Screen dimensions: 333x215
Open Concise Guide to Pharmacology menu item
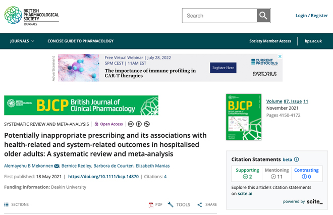[x=81, y=41]
